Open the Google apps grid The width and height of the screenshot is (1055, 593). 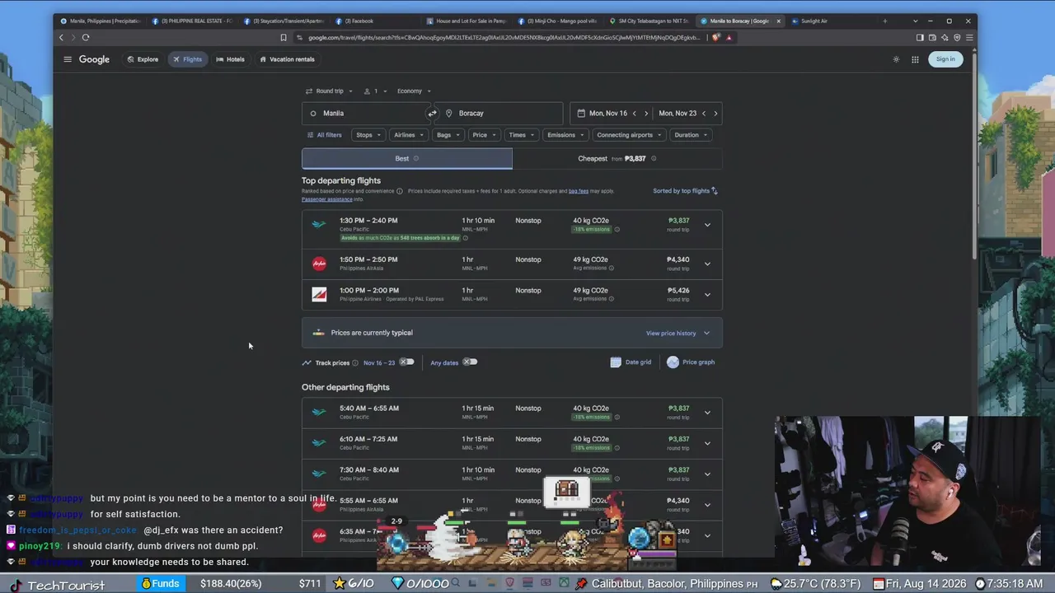915,59
